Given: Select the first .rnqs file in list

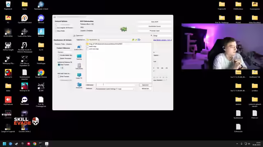Looking at the screenshot, I should click(92, 47).
